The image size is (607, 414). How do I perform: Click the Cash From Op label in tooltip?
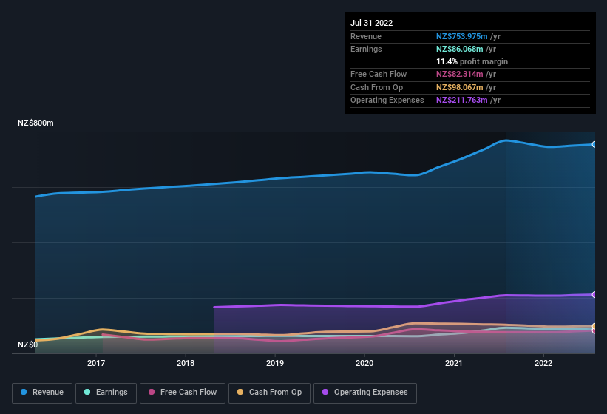[376, 87]
